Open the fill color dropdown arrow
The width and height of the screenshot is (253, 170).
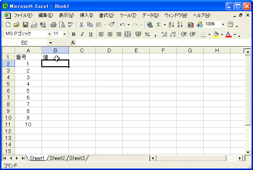pos(222,34)
